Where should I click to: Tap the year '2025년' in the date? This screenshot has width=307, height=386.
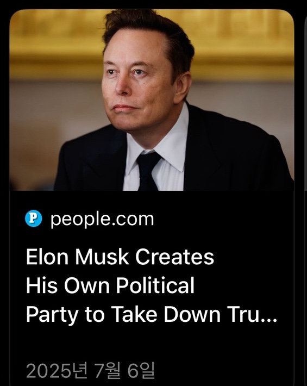(57, 370)
